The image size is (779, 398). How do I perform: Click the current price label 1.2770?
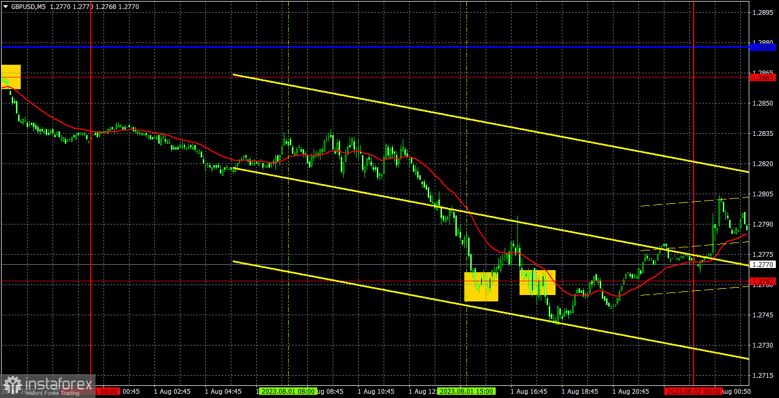pos(763,264)
